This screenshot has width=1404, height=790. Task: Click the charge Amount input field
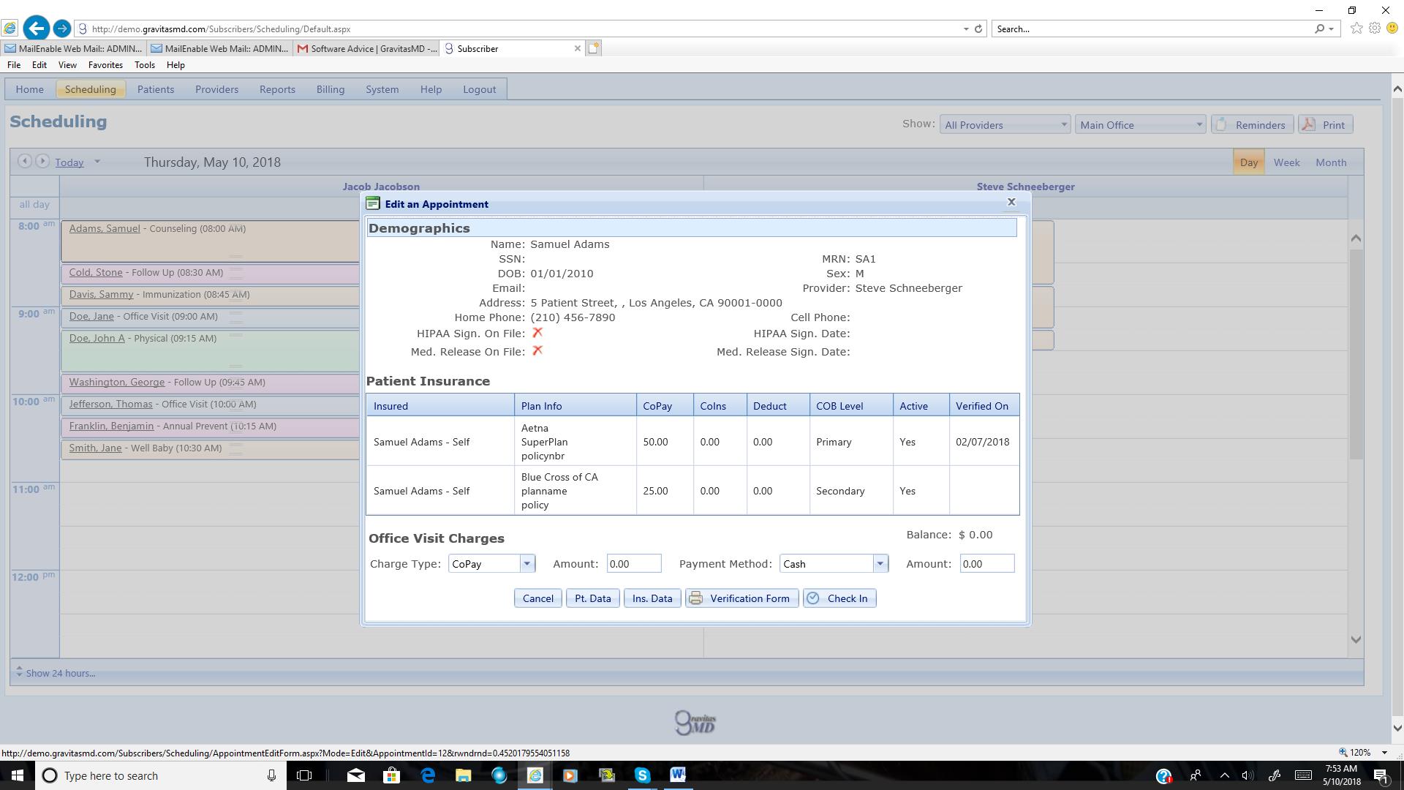click(x=633, y=564)
